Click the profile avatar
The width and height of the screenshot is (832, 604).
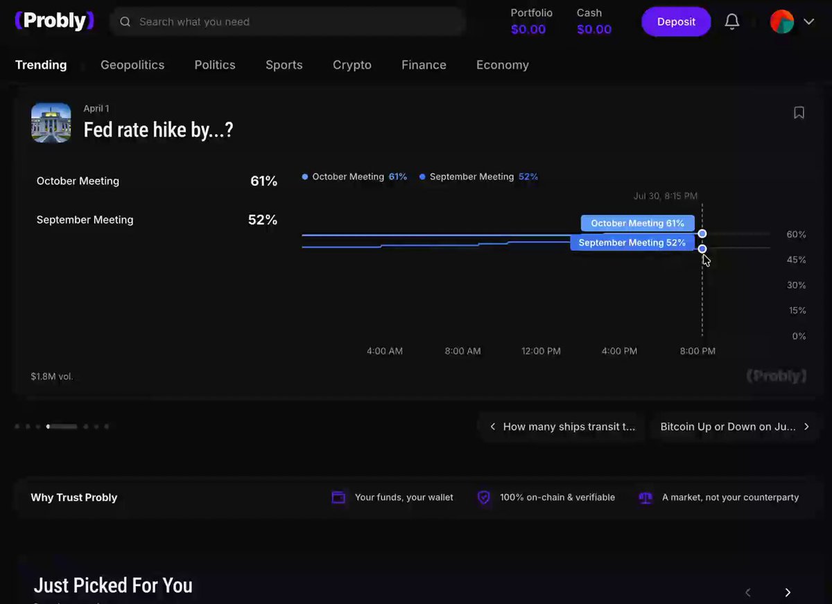click(782, 21)
